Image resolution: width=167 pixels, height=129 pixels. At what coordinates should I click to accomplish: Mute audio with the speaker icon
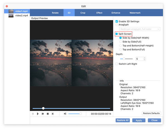point(65,114)
